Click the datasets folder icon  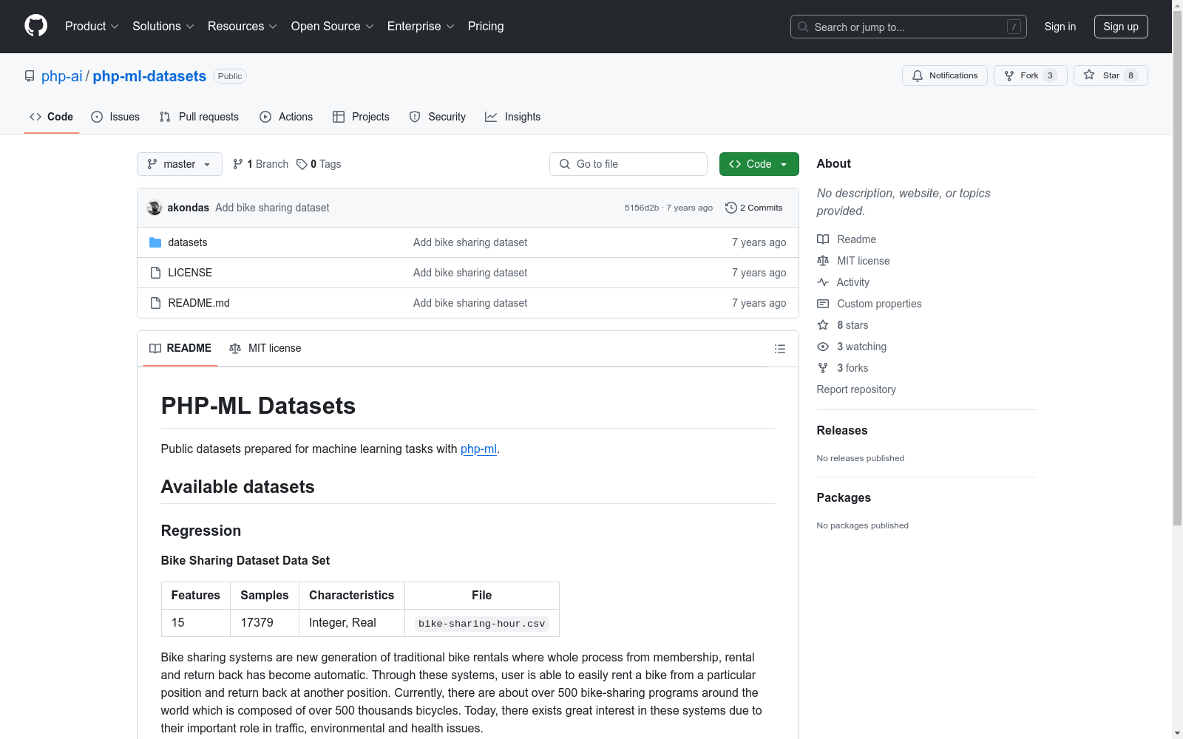pos(155,242)
